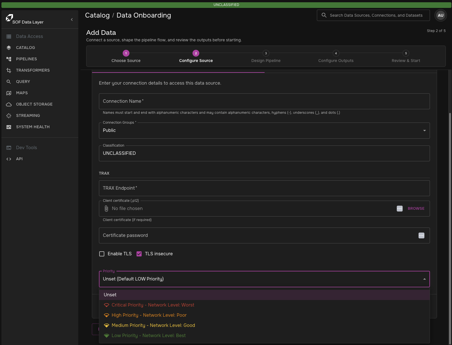The width and height of the screenshot is (452, 345).
Task: Go to step 1 Choose Source
Action: tap(126, 57)
